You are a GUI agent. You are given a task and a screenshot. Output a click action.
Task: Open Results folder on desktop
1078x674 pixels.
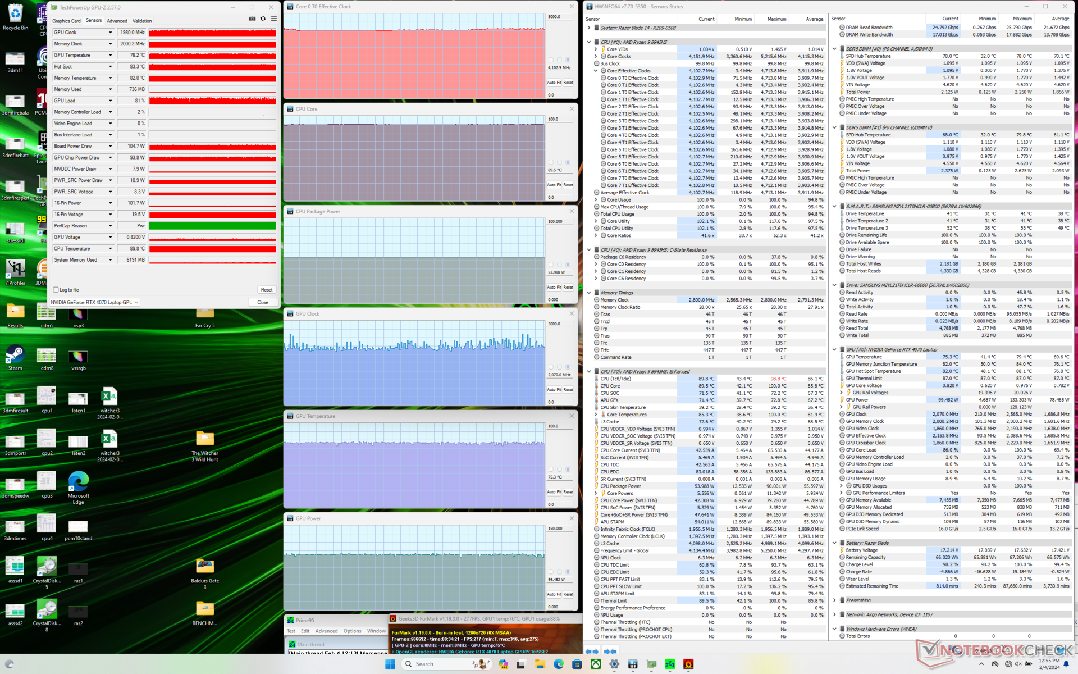[15, 316]
